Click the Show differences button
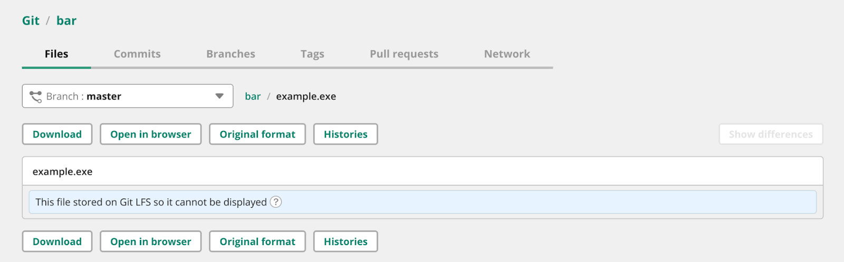 tap(771, 134)
